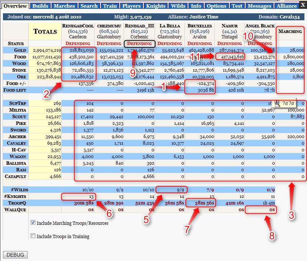This screenshot has height=261, width=307.
Task: Select the Overview tab
Action: [x=15, y=6]
